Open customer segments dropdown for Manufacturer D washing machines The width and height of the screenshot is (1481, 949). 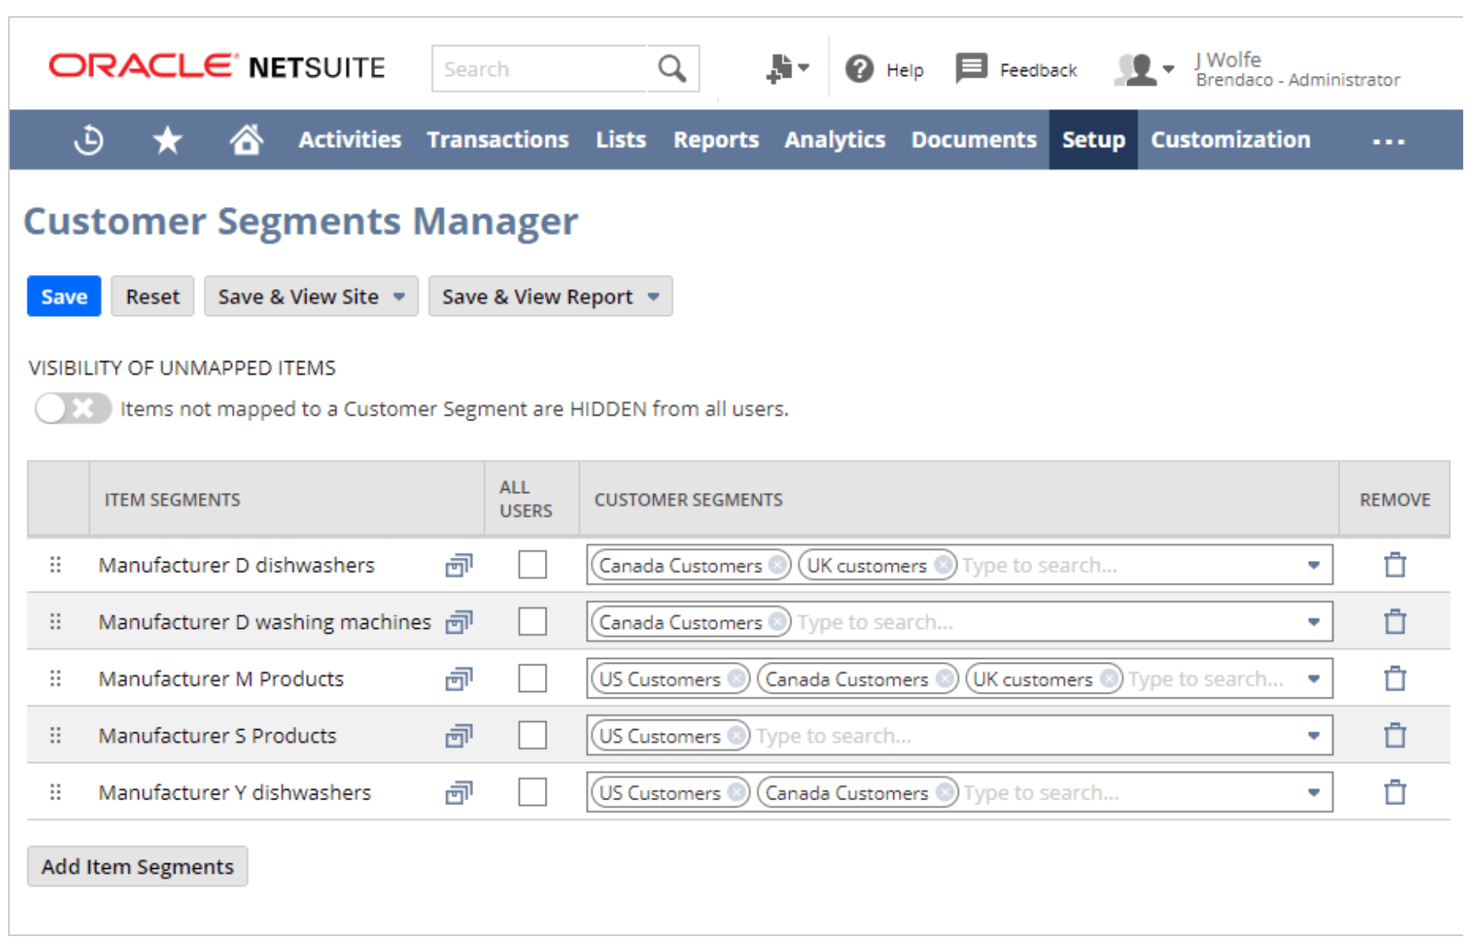pos(1314,622)
